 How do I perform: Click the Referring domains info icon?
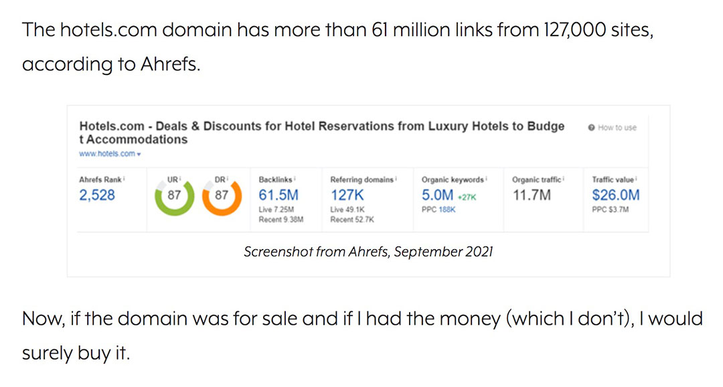pyautogui.click(x=396, y=179)
